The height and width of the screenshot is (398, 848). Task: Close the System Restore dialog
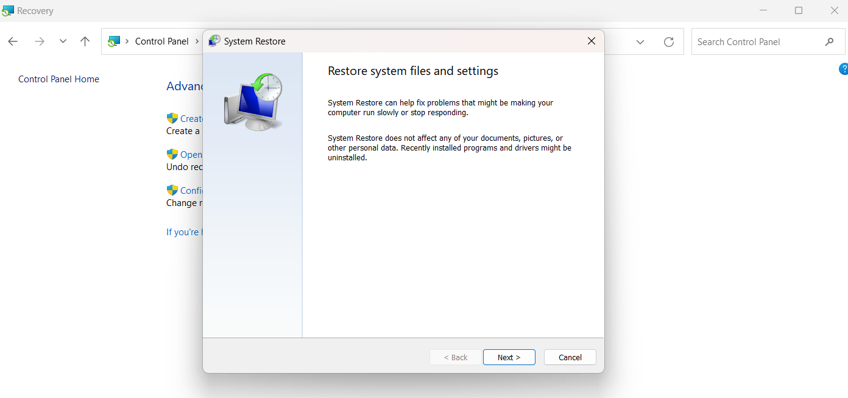pyautogui.click(x=591, y=41)
